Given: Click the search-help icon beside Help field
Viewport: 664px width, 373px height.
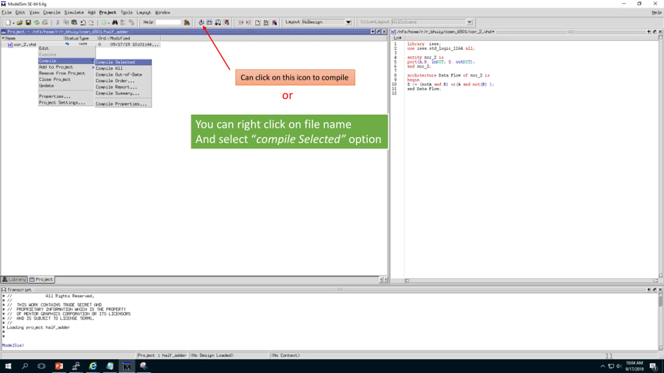Looking at the screenshot, I should click(x=186, y=23).
